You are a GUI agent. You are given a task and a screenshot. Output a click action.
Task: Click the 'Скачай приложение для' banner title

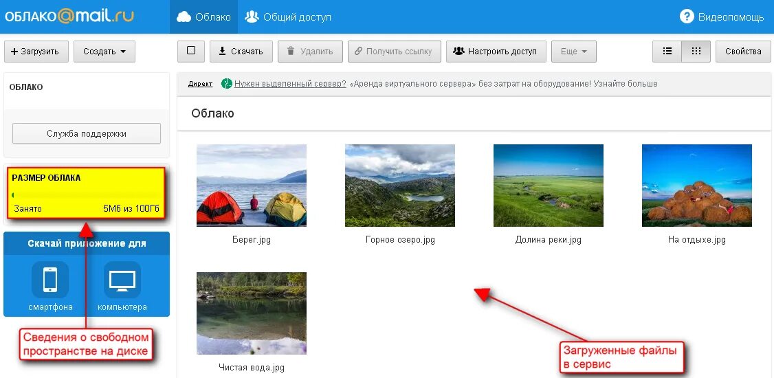87,244
